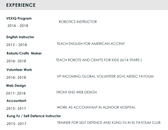The height and width of the screenshot is (130, 168).
Task: Select the Accountant title
Action: click(17, 101)
